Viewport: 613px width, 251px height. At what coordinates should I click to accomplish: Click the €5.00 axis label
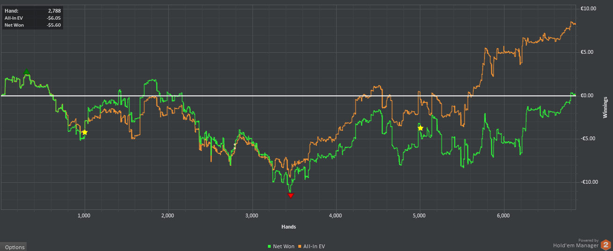coord(588,52)
